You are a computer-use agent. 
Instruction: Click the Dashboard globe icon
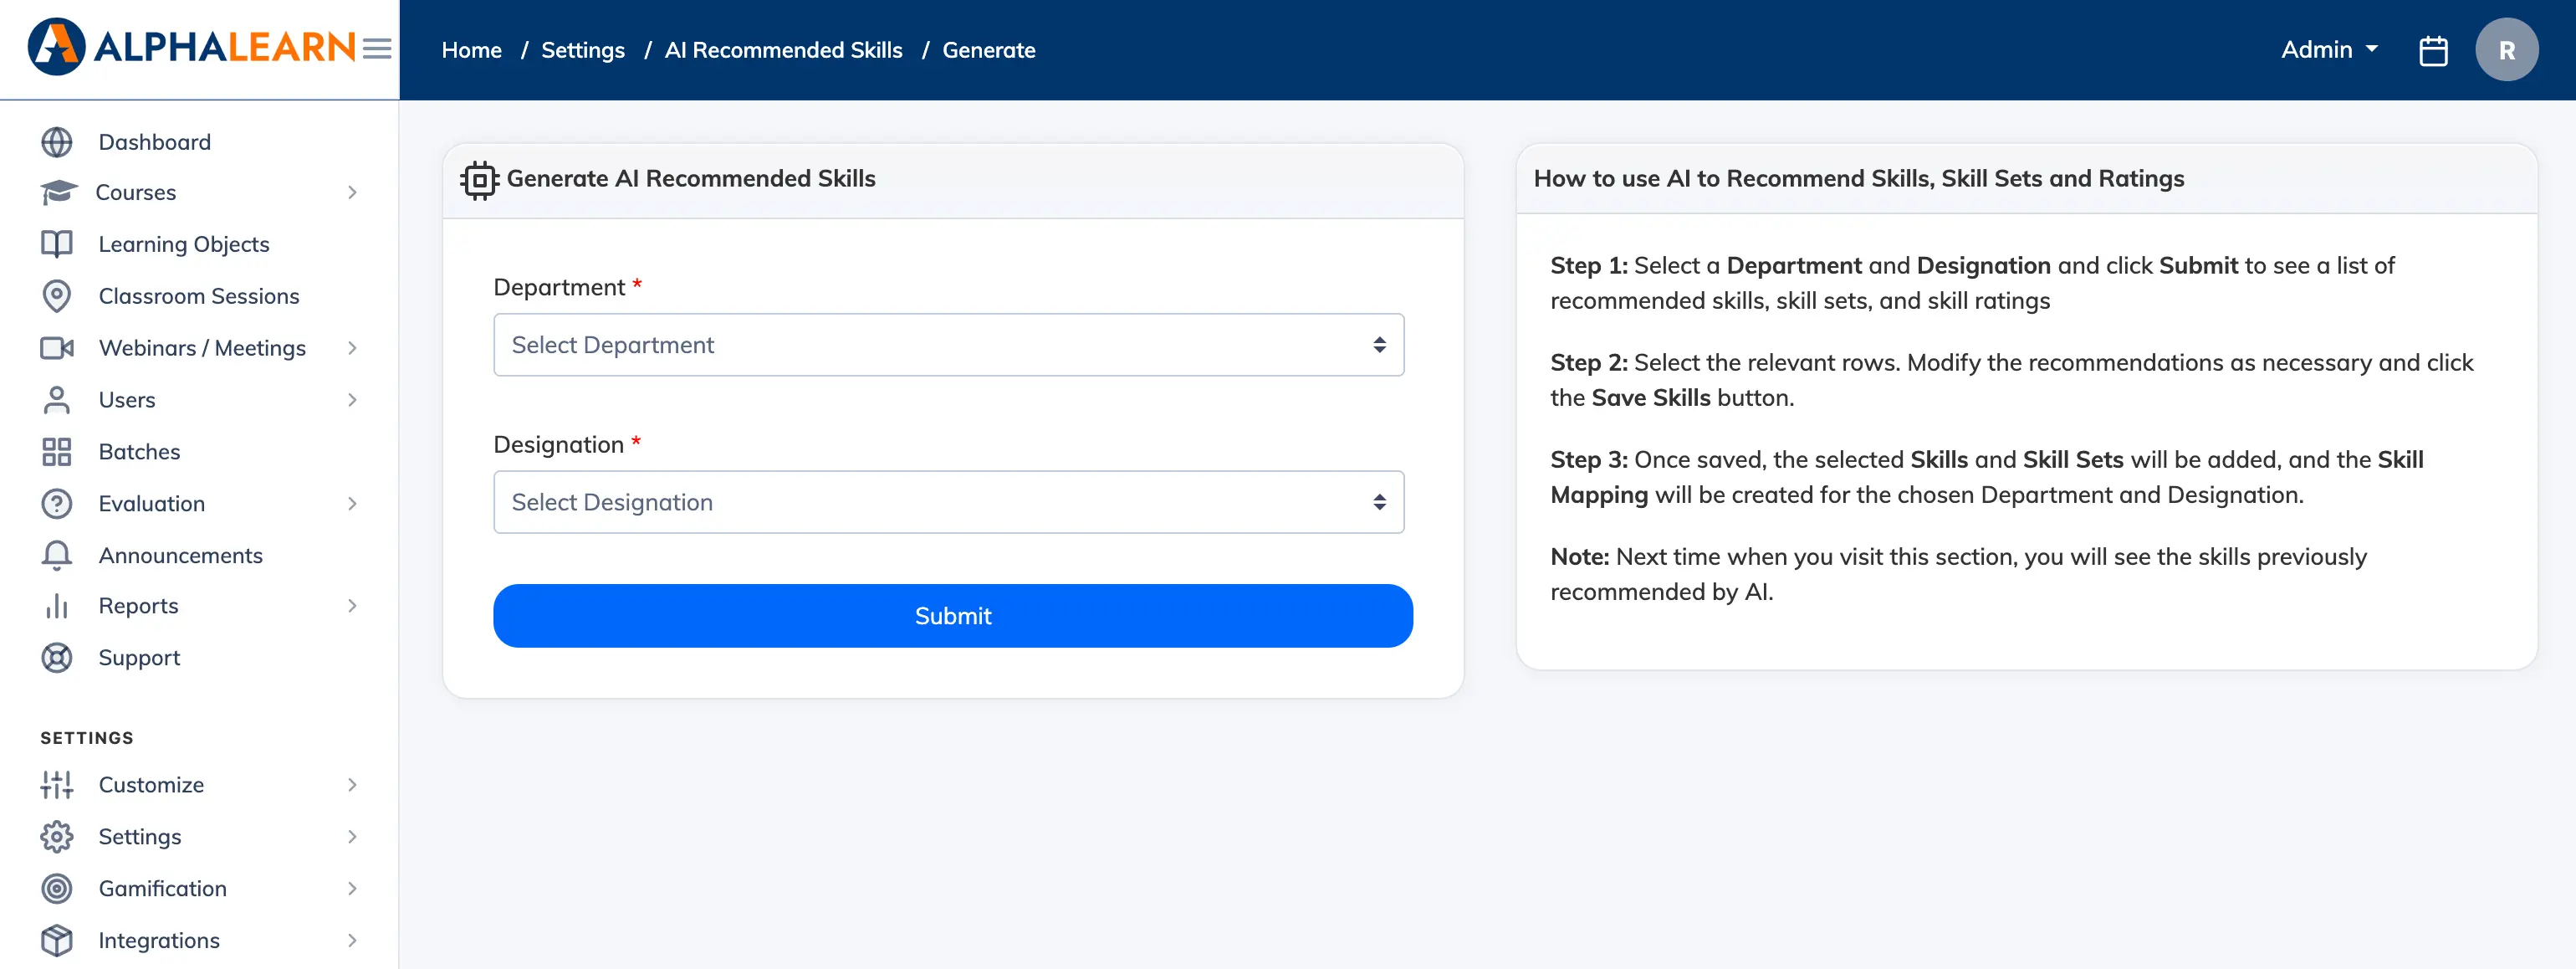click(57, 142)
